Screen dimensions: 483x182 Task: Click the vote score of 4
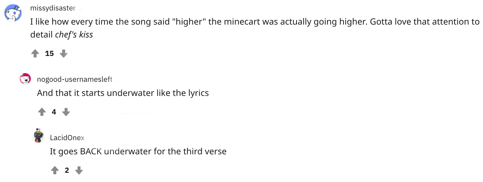point(54,112)
